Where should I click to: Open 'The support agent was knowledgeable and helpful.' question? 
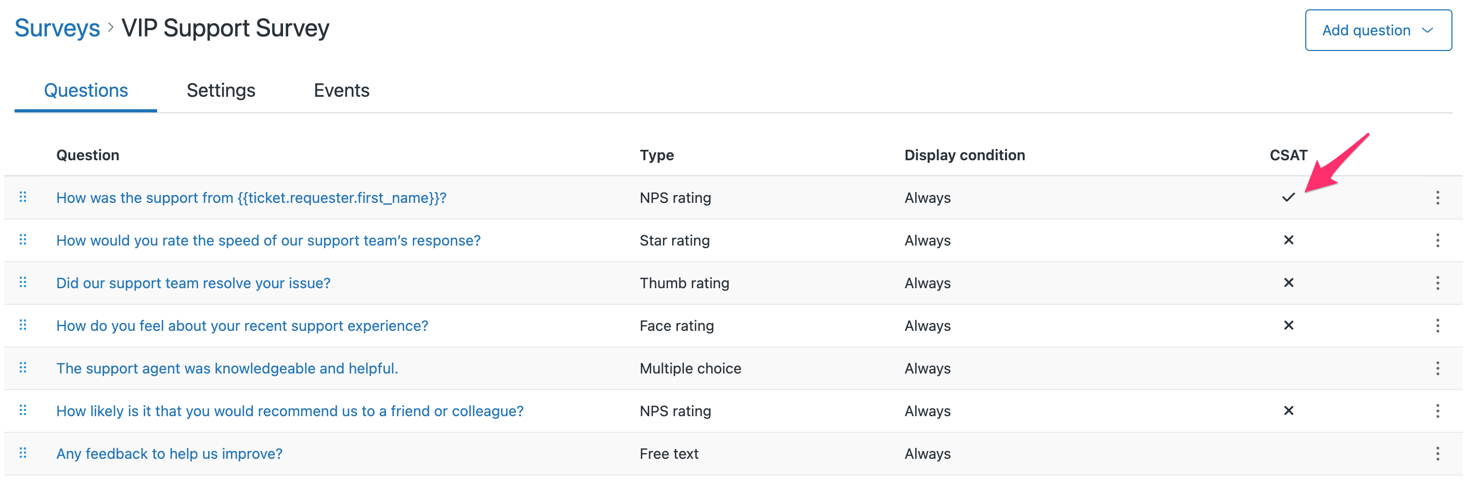pos(227,368)
